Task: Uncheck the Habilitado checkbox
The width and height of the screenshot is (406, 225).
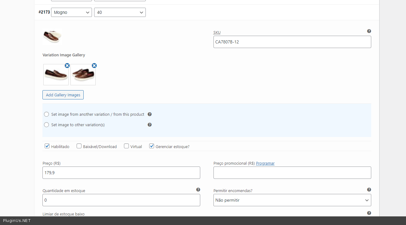Action: pyautogui.click(x=47, y=146)
